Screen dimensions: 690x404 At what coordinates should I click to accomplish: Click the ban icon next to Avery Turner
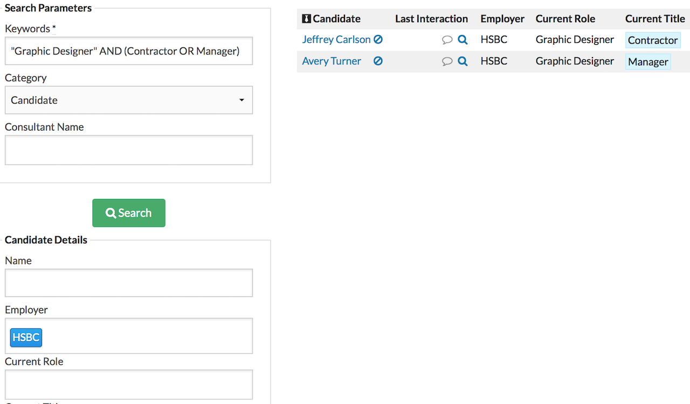pyautogui.click(x=378, y=61)
